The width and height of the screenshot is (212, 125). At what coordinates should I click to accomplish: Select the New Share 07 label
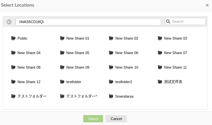(175, 53)
